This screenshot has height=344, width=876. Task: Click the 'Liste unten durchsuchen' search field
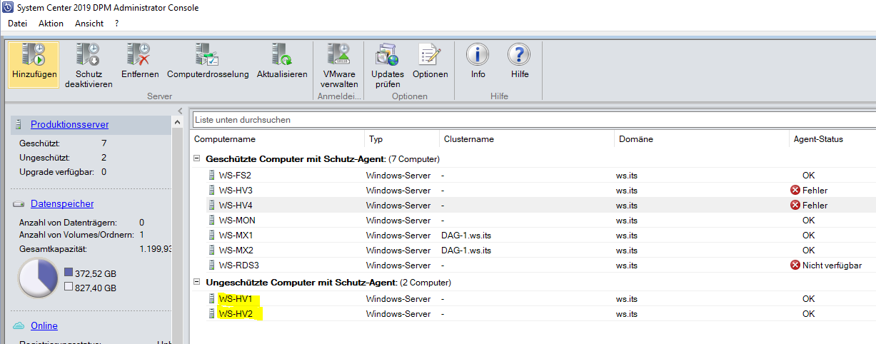coord(534,120)
